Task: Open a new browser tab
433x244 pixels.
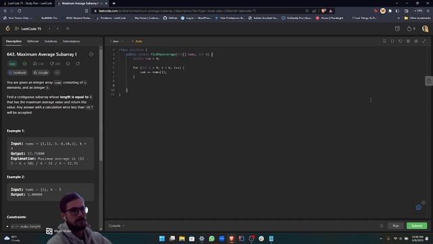Action: [114, 3]
